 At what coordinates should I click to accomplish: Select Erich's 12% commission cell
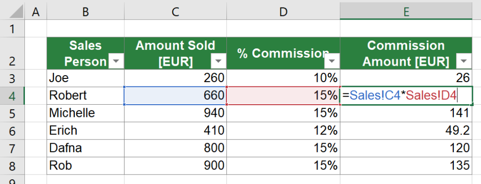[x=283, y=131]
